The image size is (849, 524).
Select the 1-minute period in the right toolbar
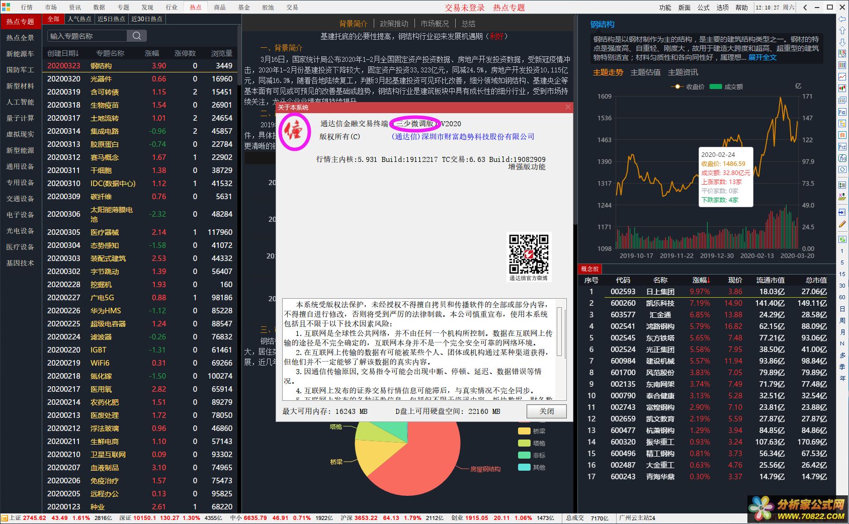842,251
